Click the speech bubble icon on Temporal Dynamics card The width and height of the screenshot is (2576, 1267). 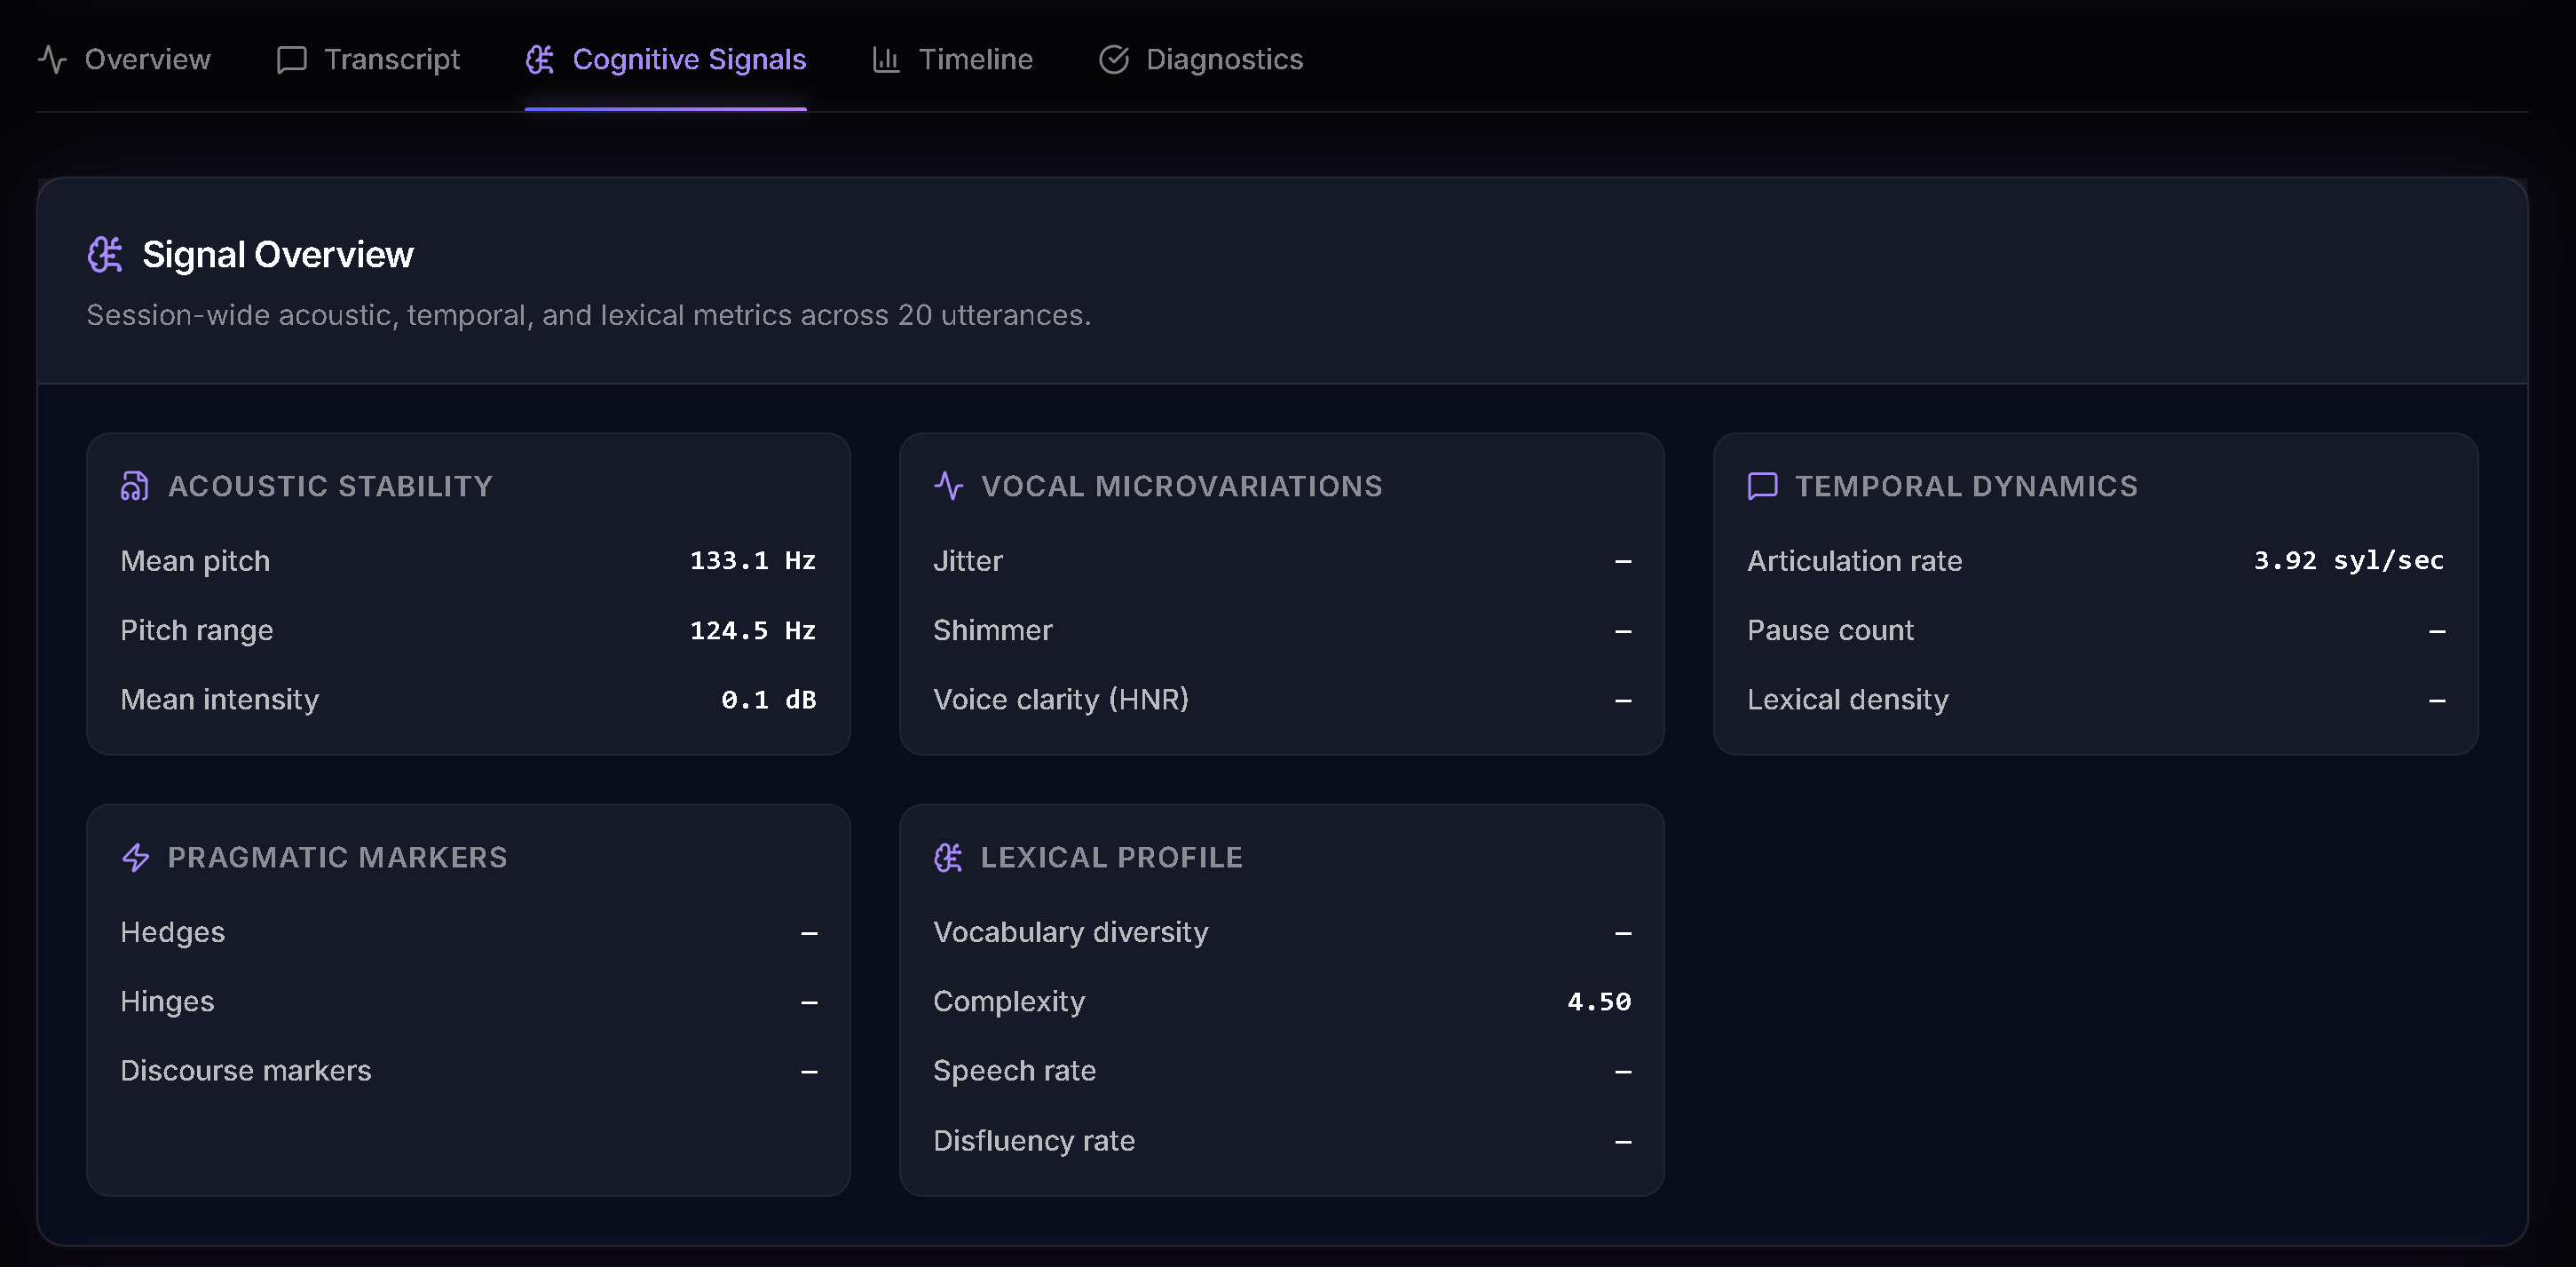[x=1761, y=487]
